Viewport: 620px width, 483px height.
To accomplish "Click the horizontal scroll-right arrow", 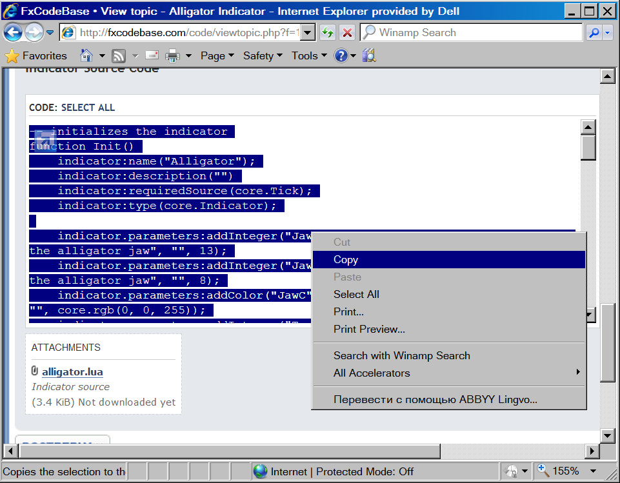I will coord(592,451).
